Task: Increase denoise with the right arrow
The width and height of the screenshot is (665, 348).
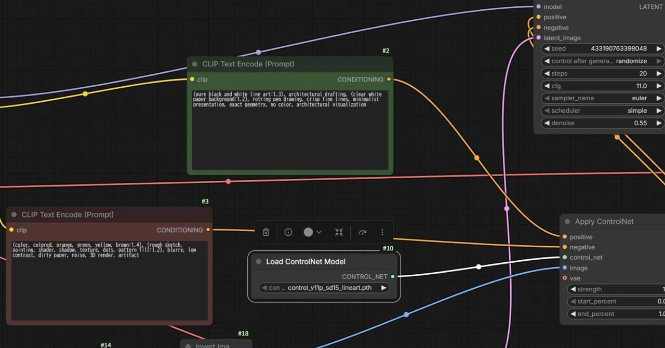Action: point(659,123)
